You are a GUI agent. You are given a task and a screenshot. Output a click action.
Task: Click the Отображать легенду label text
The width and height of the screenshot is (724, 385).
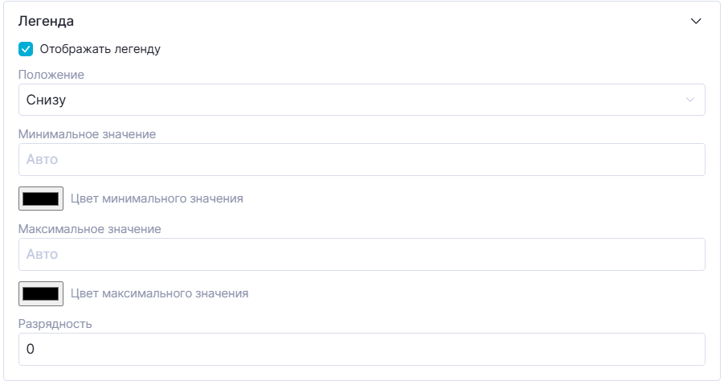click(x=100, y=49)
